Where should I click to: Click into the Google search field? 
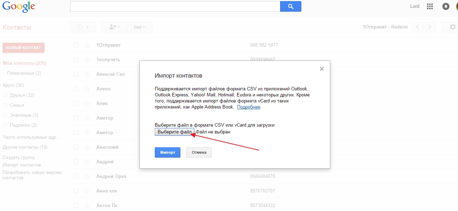coord(175,6)
